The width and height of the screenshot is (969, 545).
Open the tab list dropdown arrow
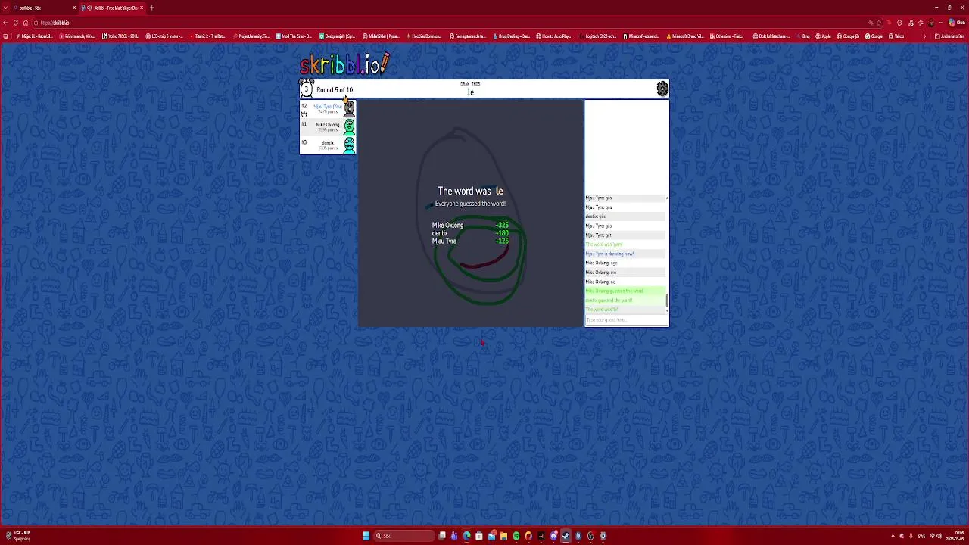[x=5, y=8]
